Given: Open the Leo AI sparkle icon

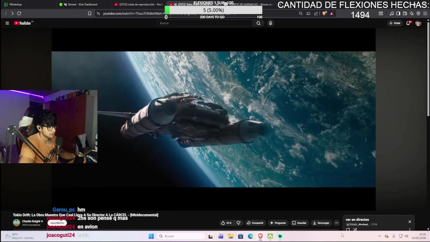Looking at the screenshot, I should pos(412,13).
